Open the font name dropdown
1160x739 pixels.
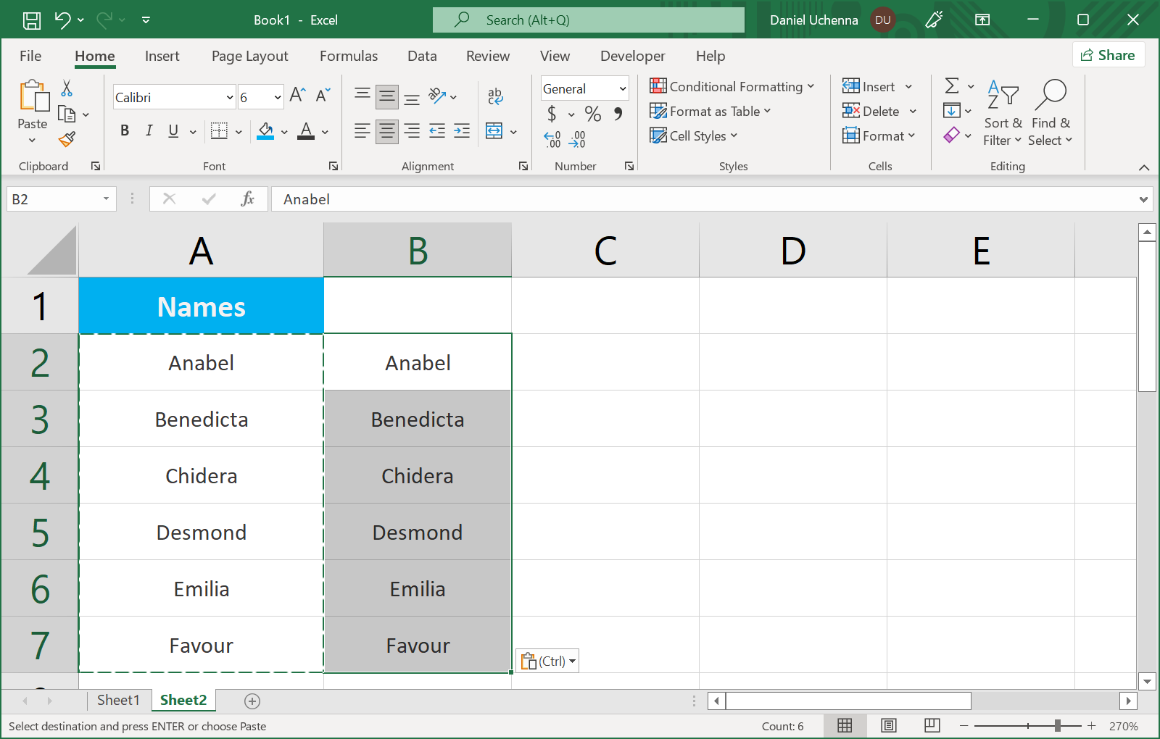(x=230, y=97)
